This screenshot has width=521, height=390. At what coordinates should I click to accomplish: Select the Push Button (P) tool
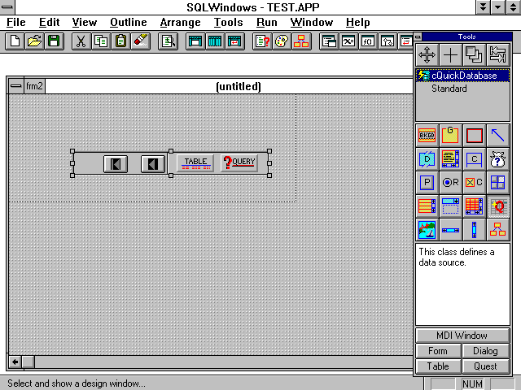pyautogui.click(x=427, y=183)
